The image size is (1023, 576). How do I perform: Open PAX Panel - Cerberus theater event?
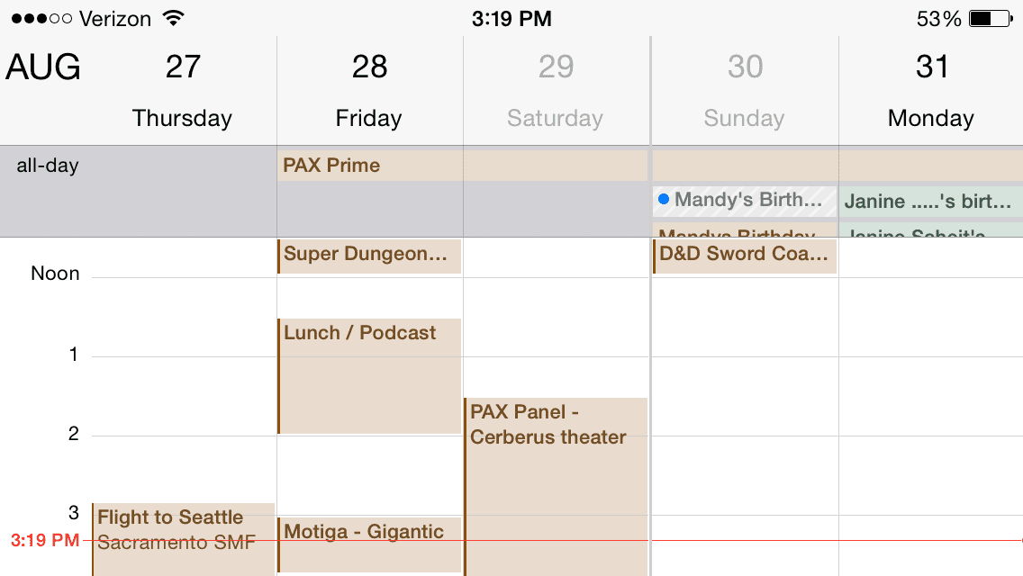click(x=556, y=487)
